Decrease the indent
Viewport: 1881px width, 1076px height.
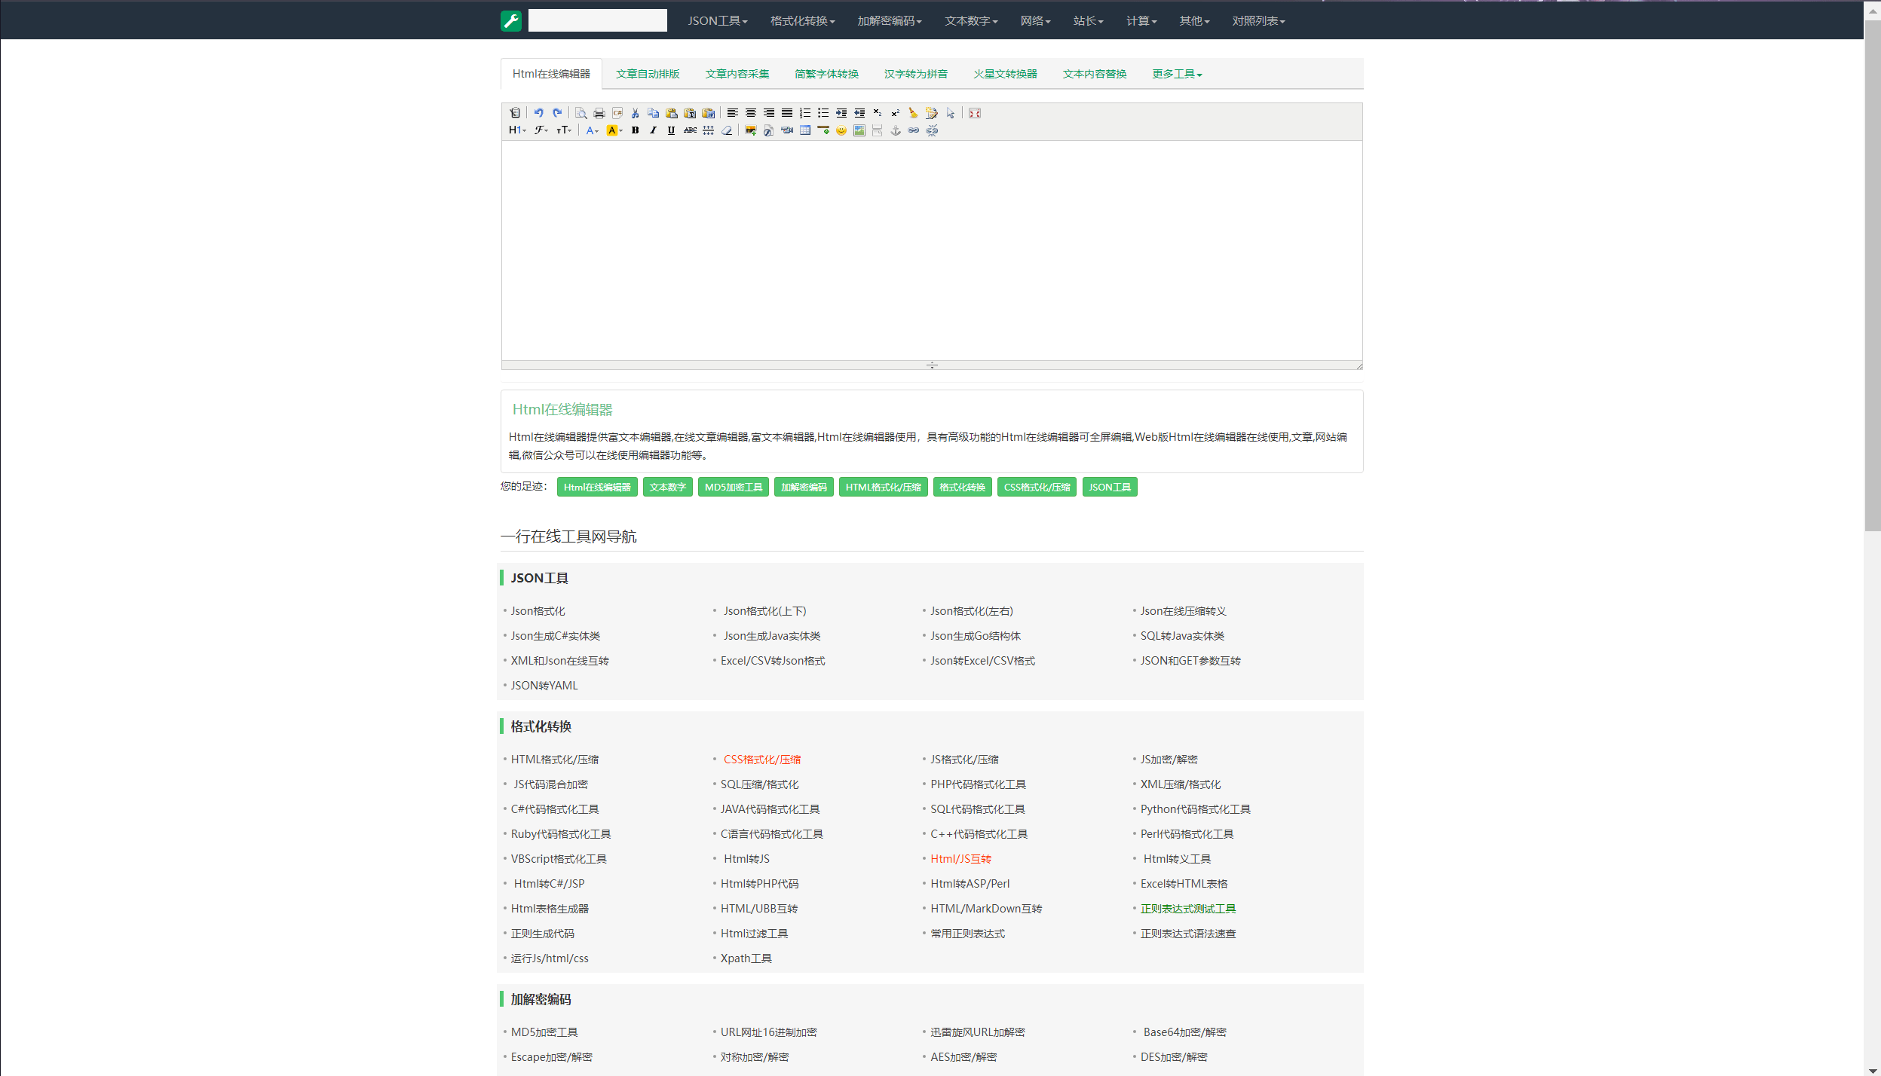(859, 113)
